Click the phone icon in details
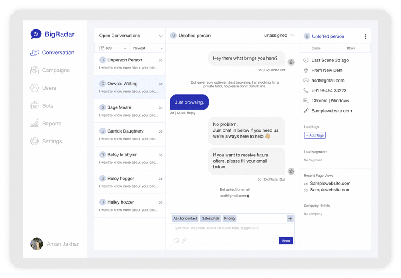This screenshot has height=278, width=401. coord(306,90)
